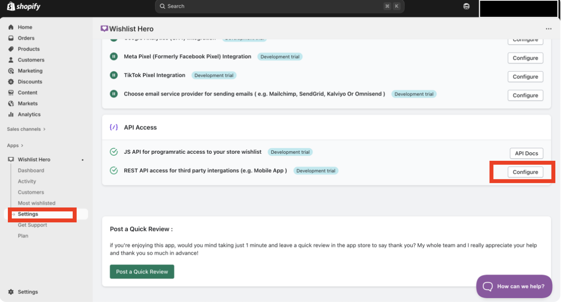Go to Wishlist Hero Dashboard
The image size is (562, 302).
tap(31, 171)
